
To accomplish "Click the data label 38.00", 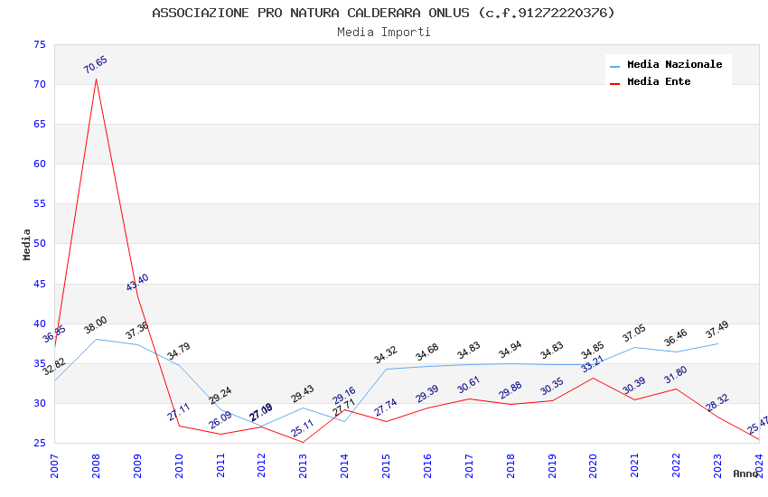I will point(96,325).
